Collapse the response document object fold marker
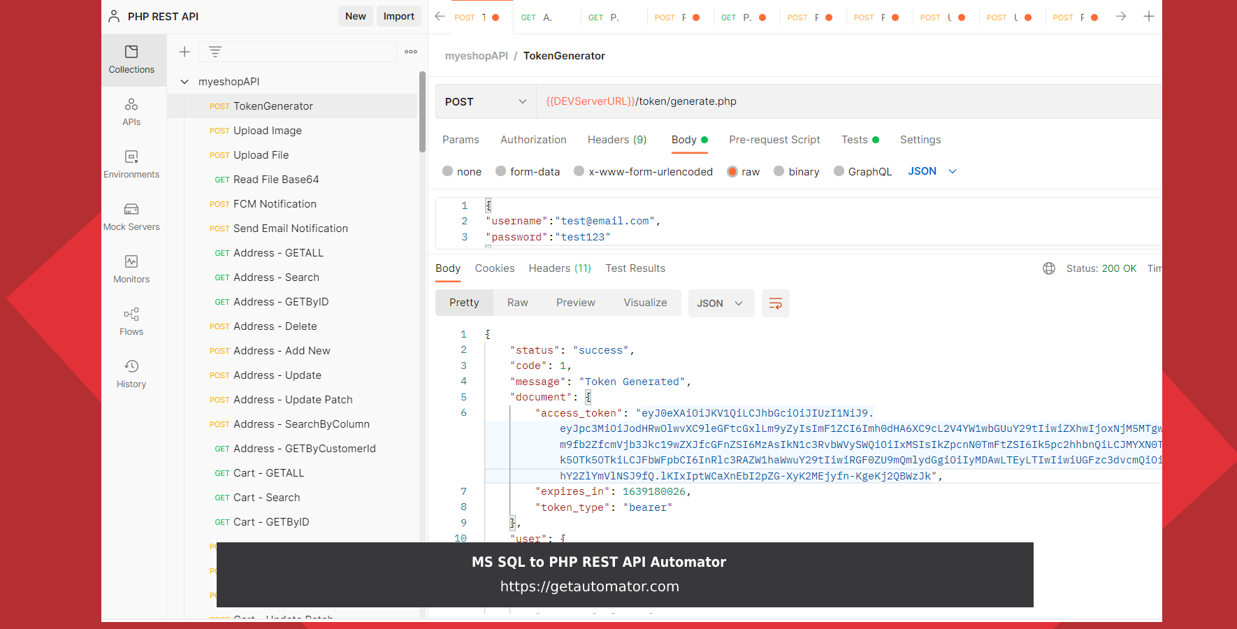Viewport: 1237px width, 629px height. [x=588, y=397]
